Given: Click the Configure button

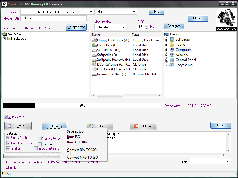Looking at the screenshot, I should [174, 26].
